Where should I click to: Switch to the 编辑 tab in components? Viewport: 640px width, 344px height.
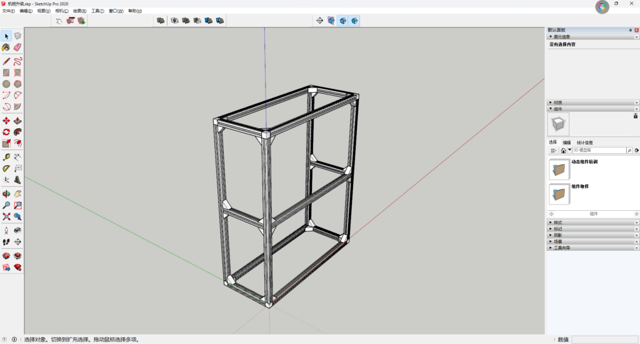(566, 143)
